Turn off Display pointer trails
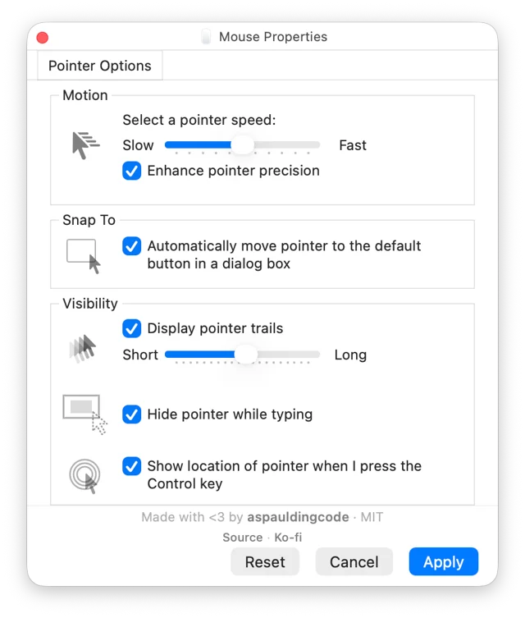525x618 pixels. point(131,328)
